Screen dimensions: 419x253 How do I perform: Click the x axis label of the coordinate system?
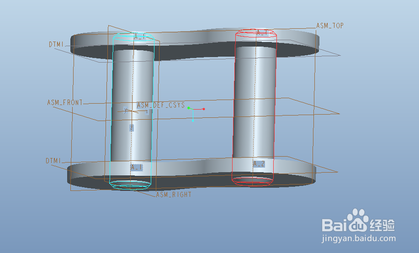click(x=147, y=112)
